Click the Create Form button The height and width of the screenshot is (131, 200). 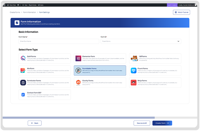[162, 123]
